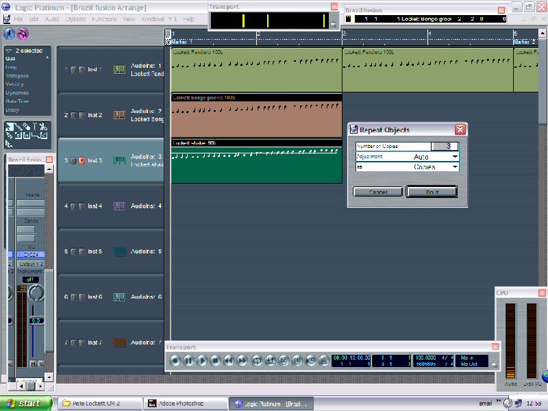Toggle the Metronome button in the Transport bar
This screenshot has height=411, width=548.
[324, 360]
